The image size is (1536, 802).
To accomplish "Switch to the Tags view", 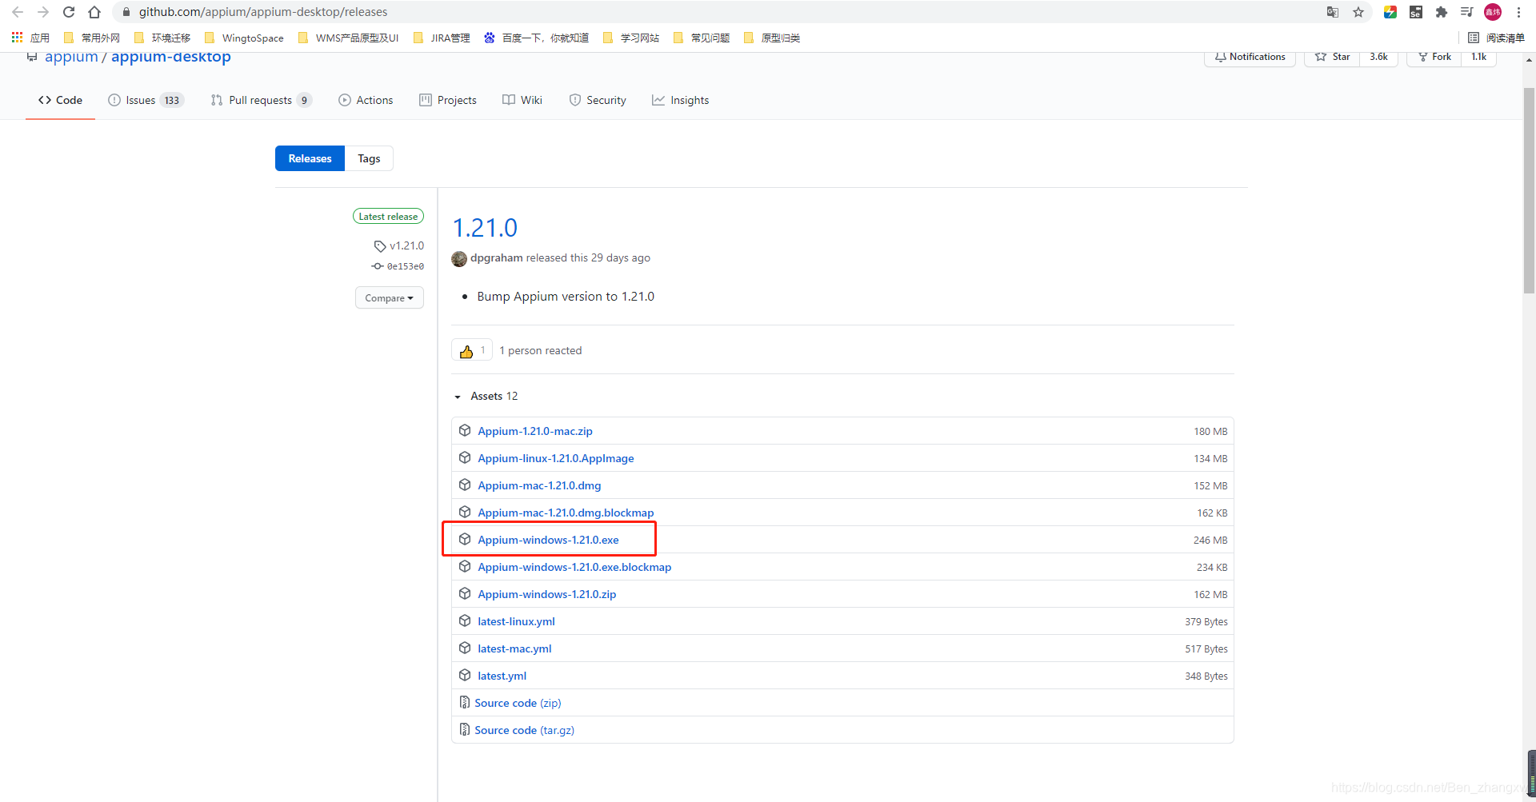I will [x=369, y=158].
